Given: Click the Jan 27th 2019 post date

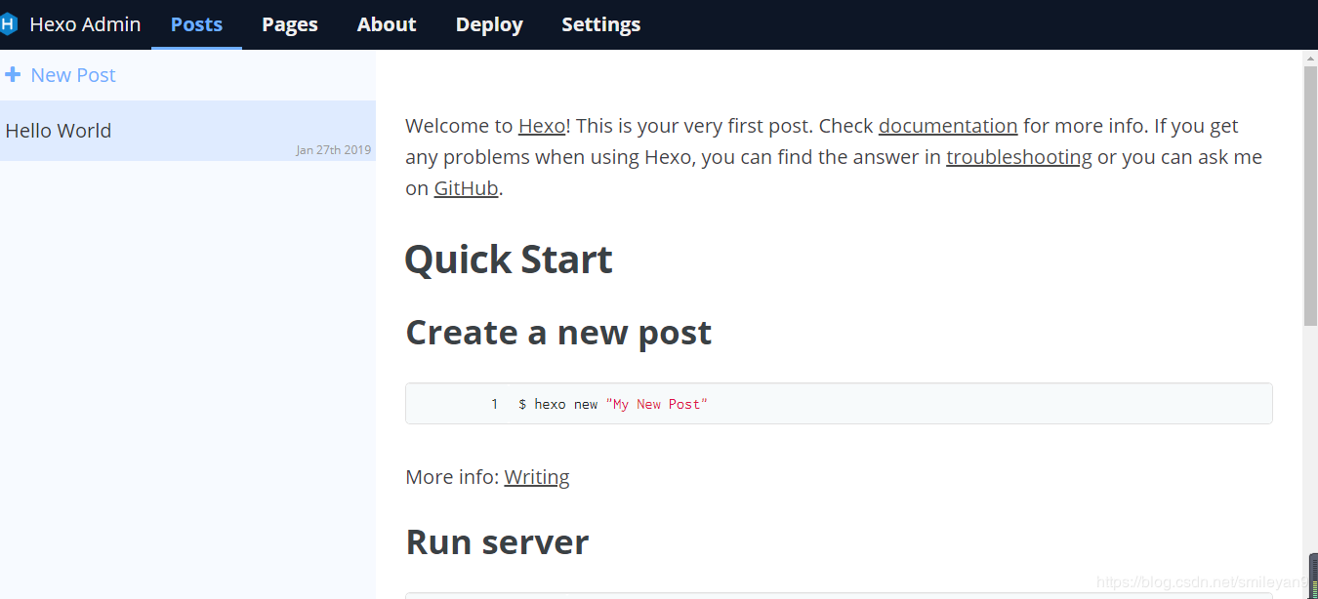Looking at the screenshot, I should pos(333,150).
